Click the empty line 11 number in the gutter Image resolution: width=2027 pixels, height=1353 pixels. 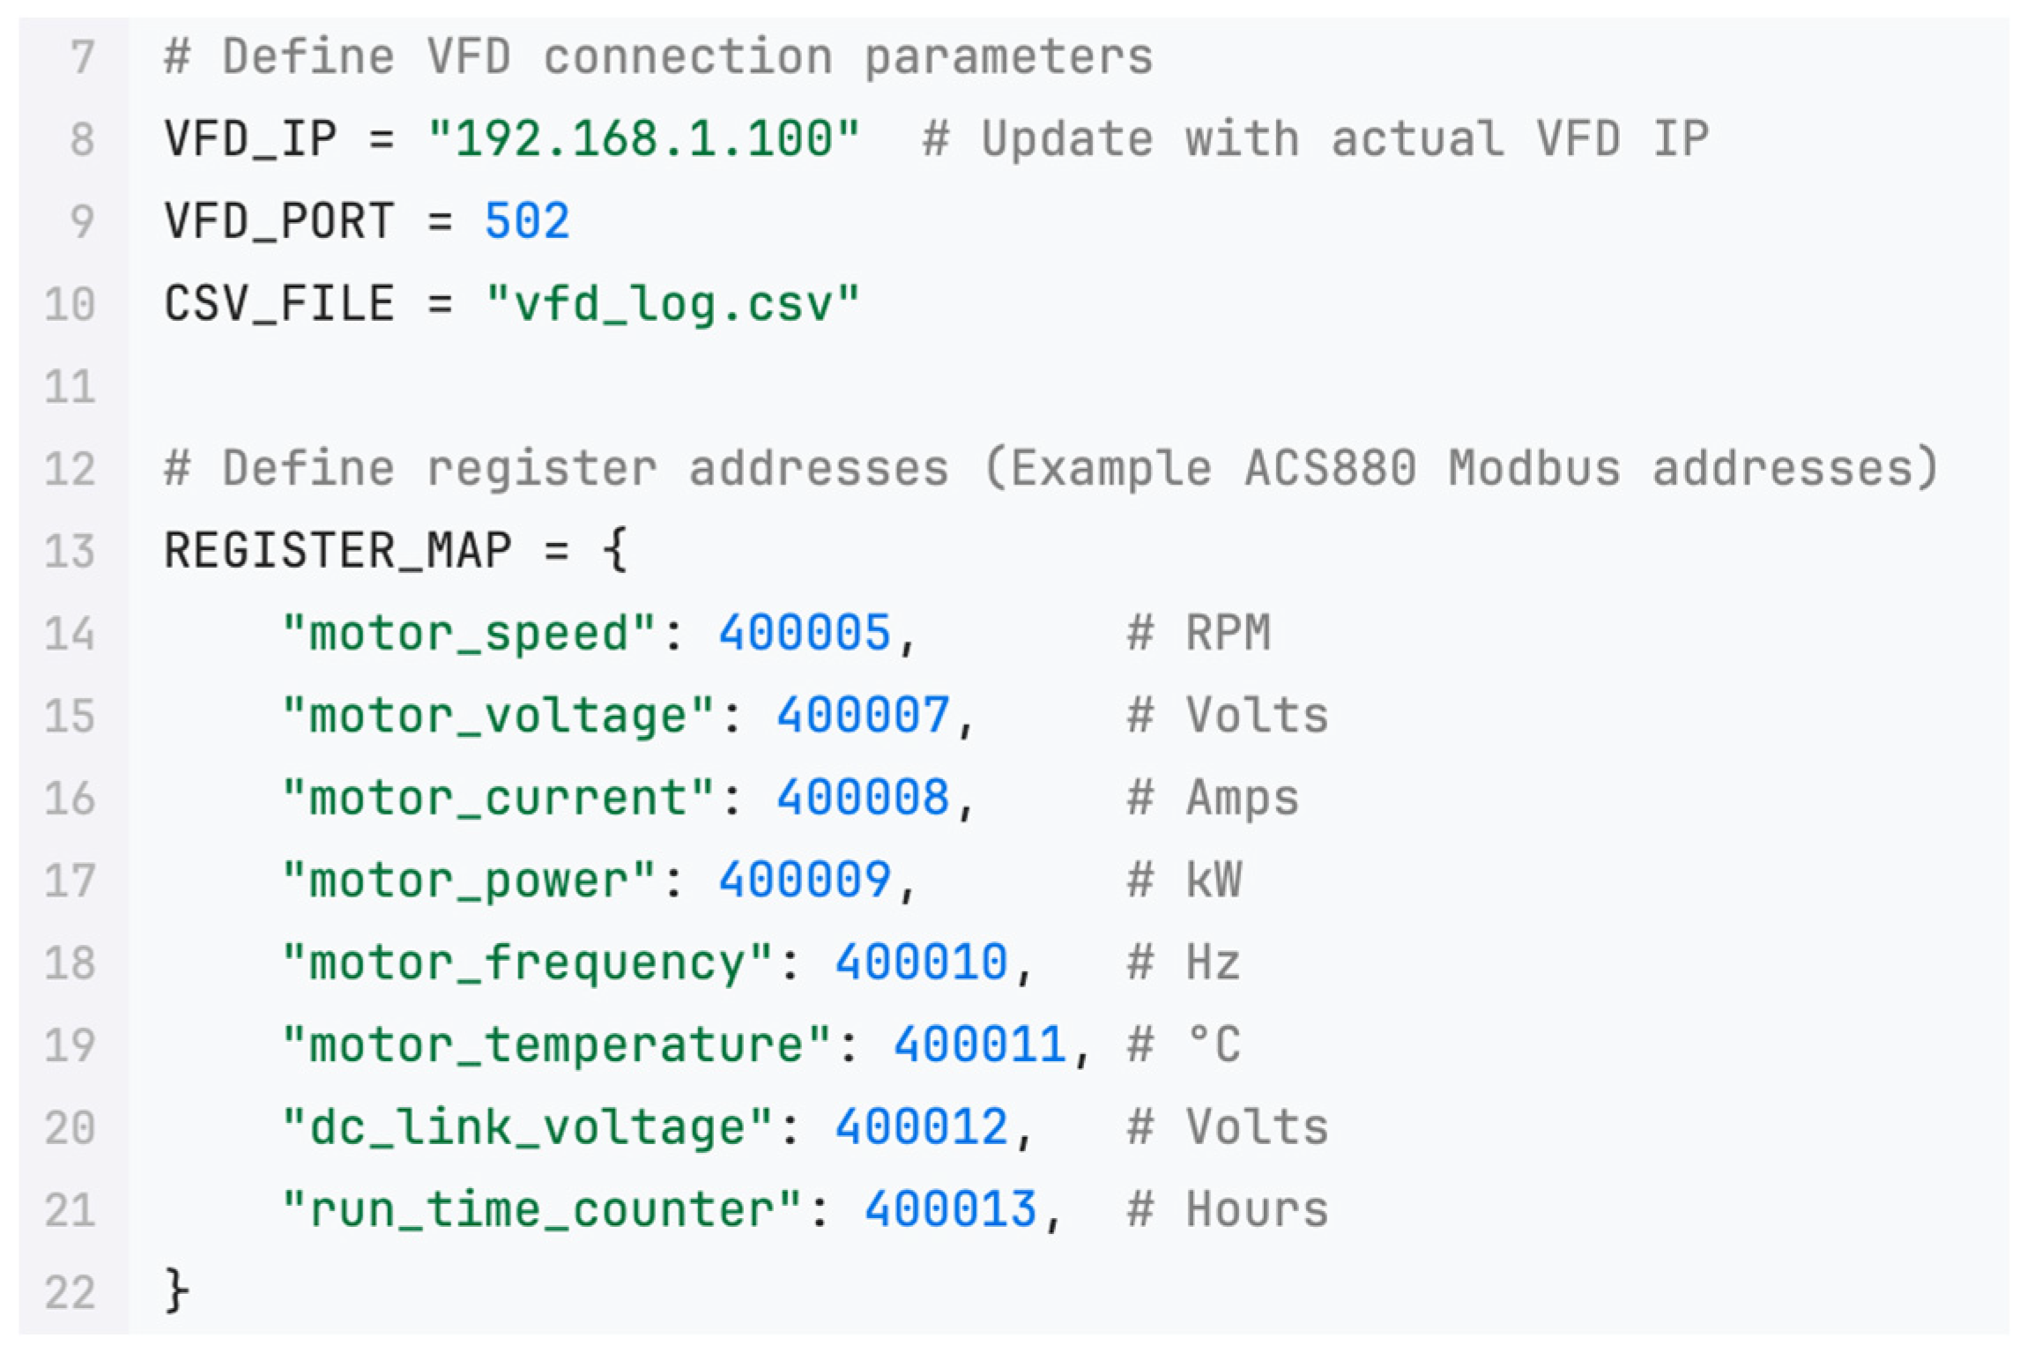[70, 387]
